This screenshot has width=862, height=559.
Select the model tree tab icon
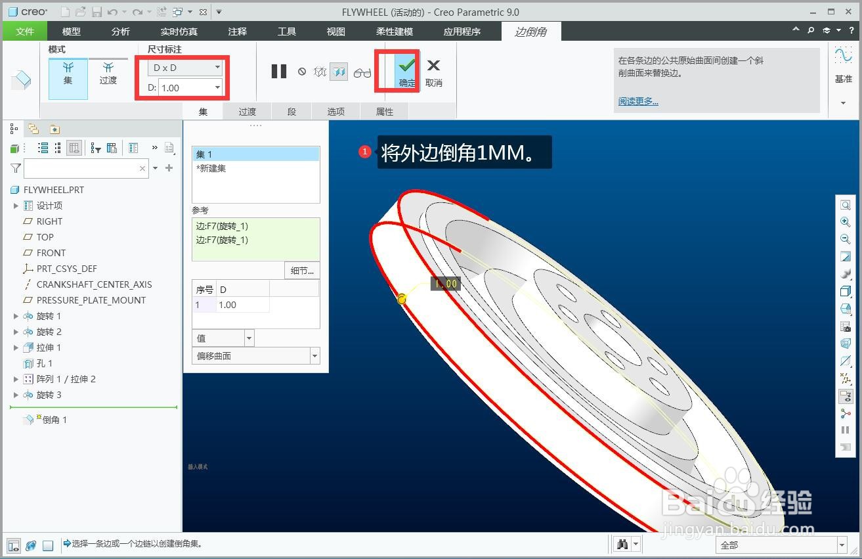click(14, 129)
